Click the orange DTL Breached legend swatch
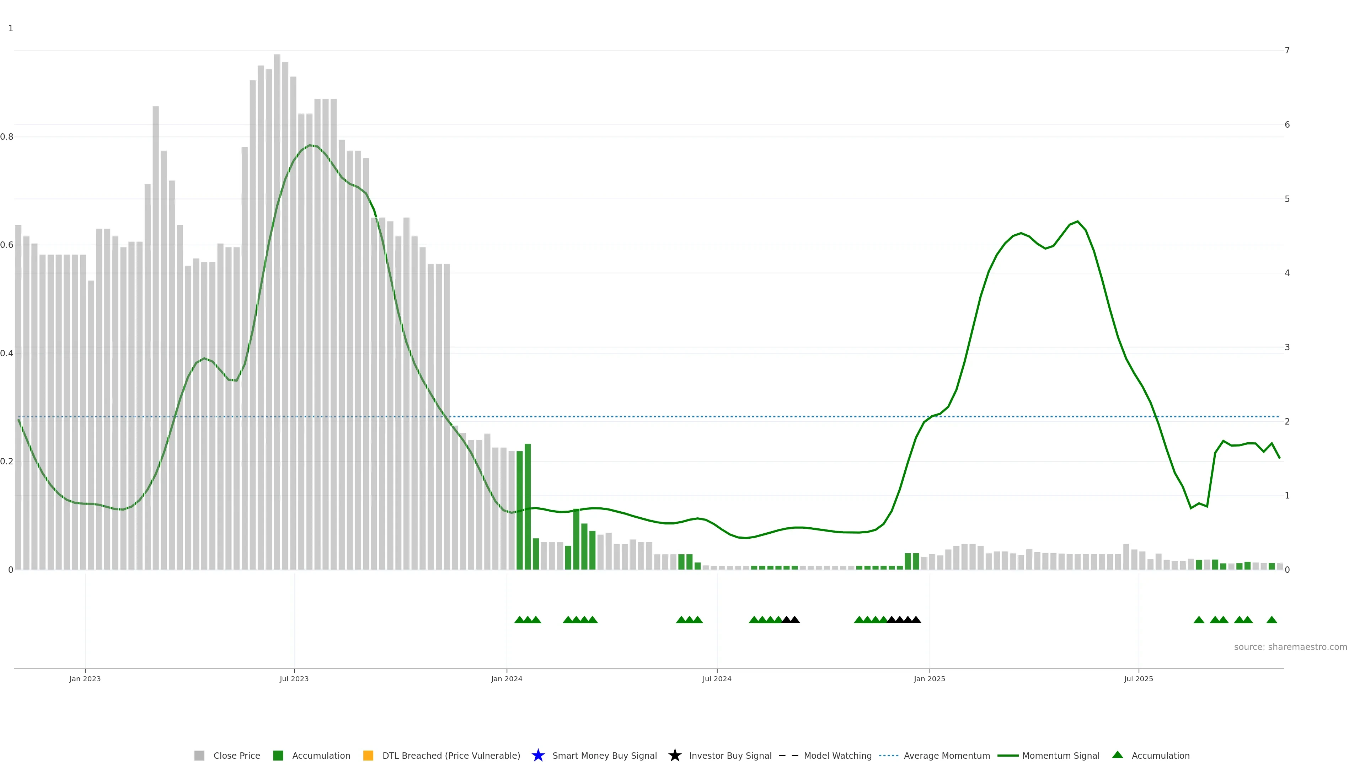 pyautogui.click(x=368, y=755)
